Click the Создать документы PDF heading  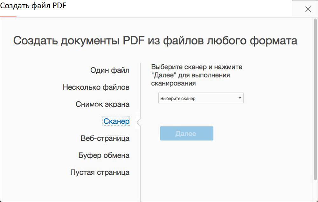(155, 41)
